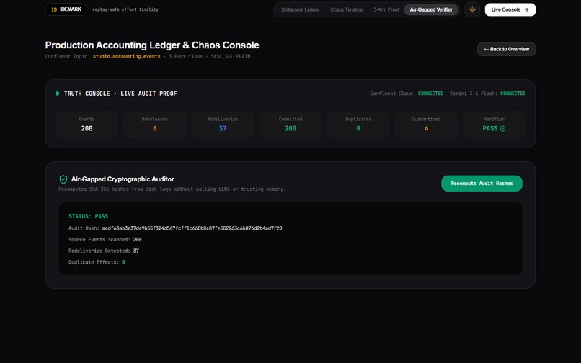Select the Air-Gapped Verifier tab
This screenshot has height=363, width=581.
(431, 9)
